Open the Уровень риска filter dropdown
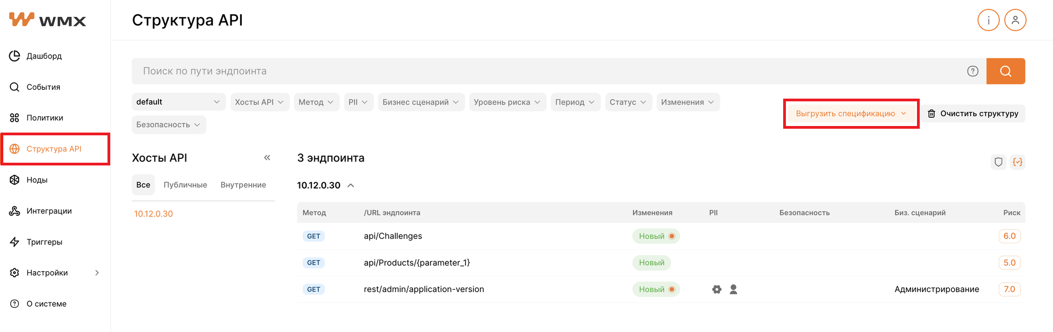 (507, 102)
